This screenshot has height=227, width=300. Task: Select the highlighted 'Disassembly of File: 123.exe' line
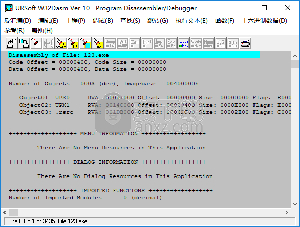point(134,55)
